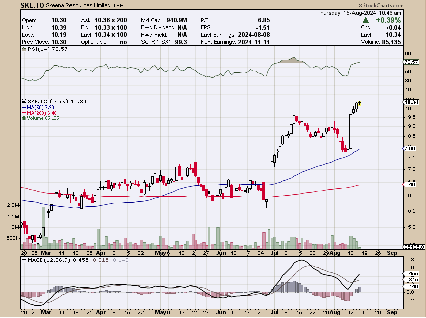The image size is (426, 318).
Task: Click the SKE.TO (Daily) 10.34 legend label
Action: tap(57, 101)
